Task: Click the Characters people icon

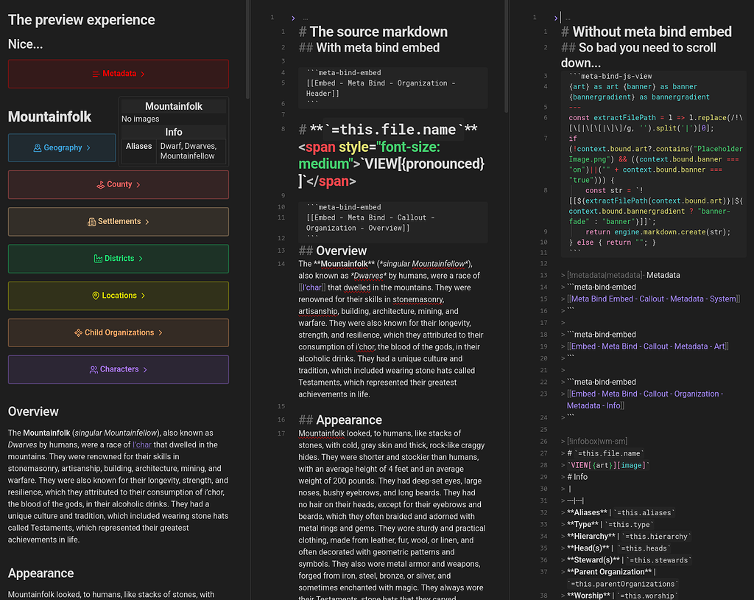Action: click(94, 369)
